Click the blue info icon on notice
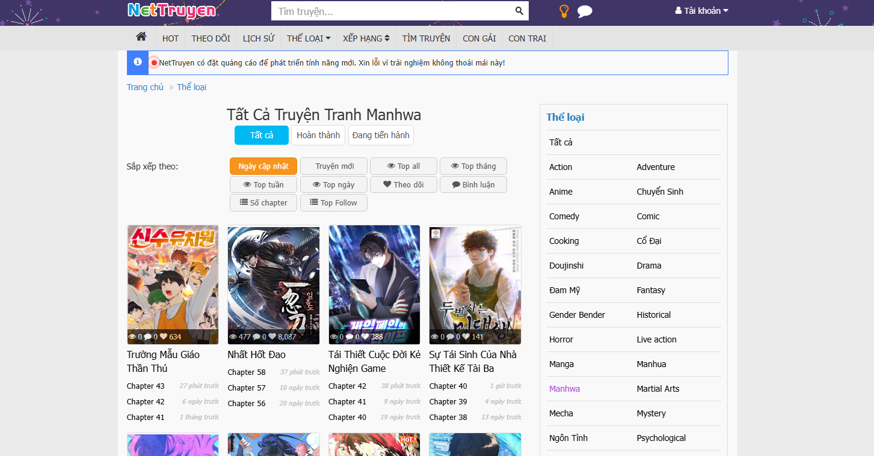The height and width of the screenshot is (456, 874). pyautogui.click(x=138, y=62)
